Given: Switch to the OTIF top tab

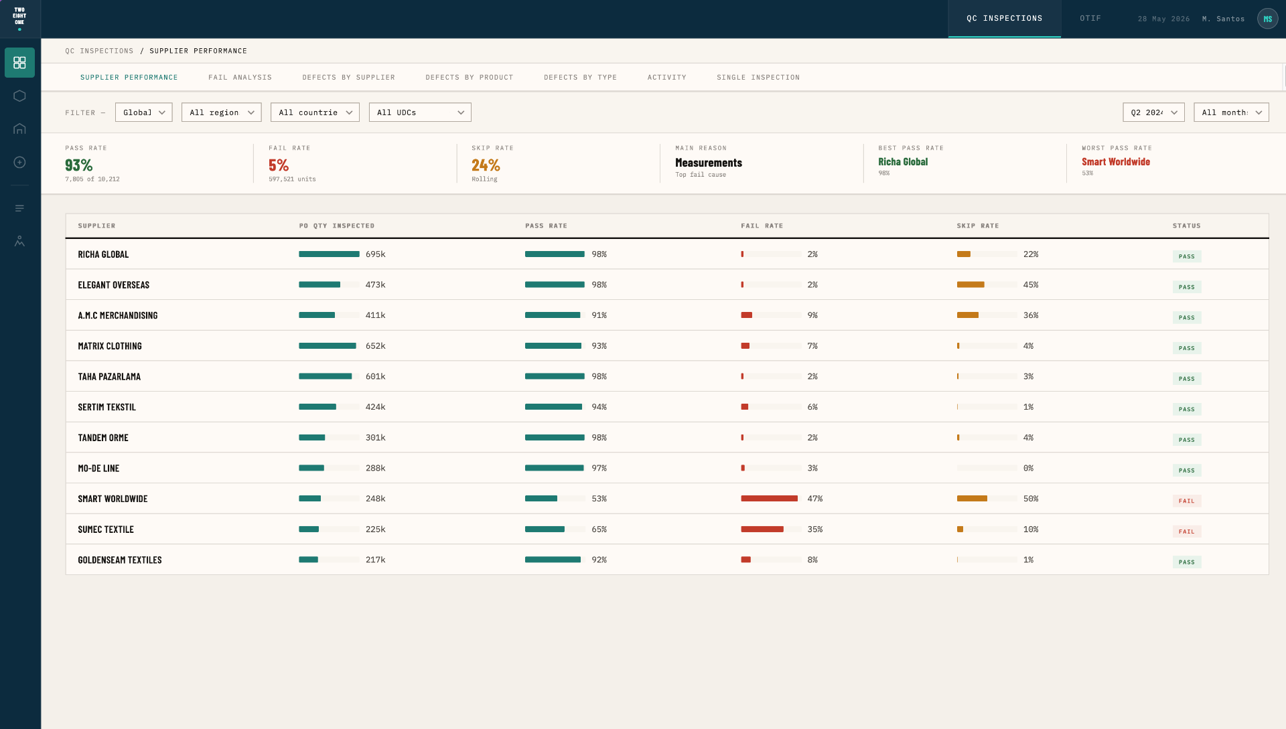Looking at the screenshot, I should point(1090,19).
